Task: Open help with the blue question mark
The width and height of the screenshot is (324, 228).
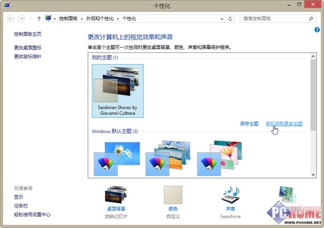Action: click(x=317, y=29)
